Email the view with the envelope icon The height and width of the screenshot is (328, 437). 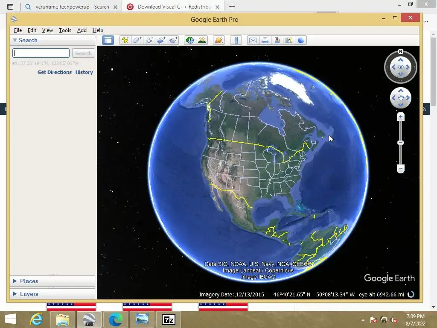253,41
